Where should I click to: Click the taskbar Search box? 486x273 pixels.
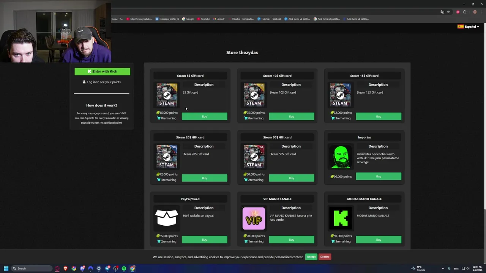point(32,268)
